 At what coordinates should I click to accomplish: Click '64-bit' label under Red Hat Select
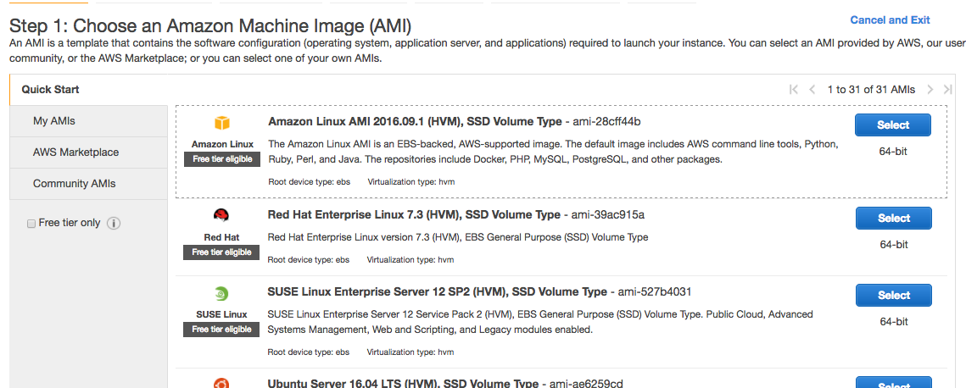pos(894,245)
